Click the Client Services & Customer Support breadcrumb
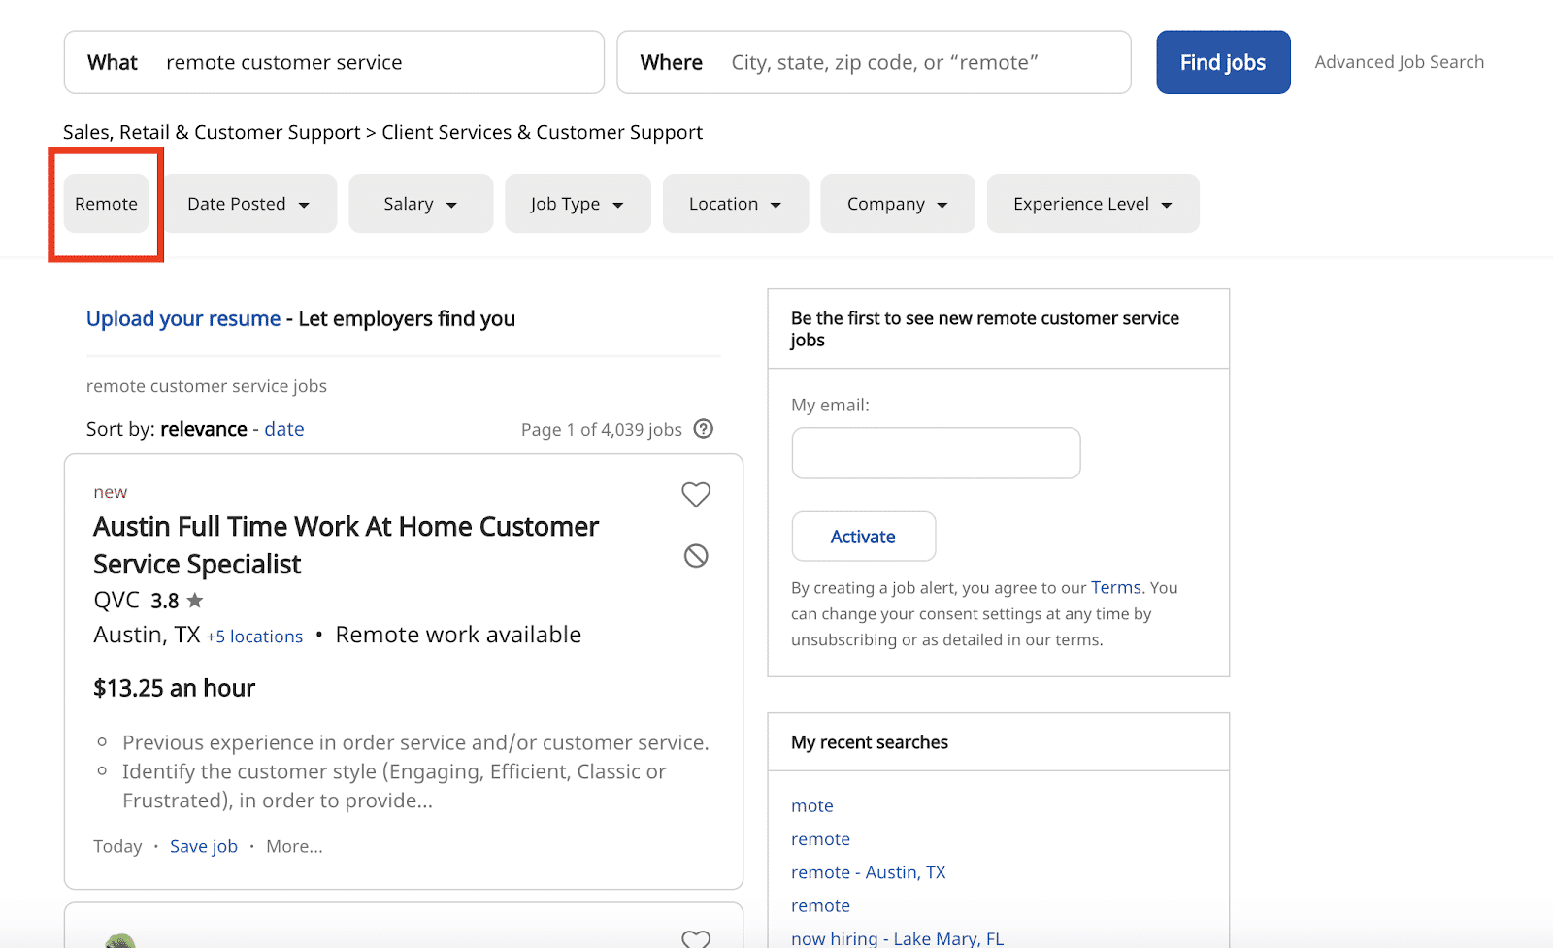Image resolution: width=1553 pixels, height=948 pixels. [x=542, y=132]
